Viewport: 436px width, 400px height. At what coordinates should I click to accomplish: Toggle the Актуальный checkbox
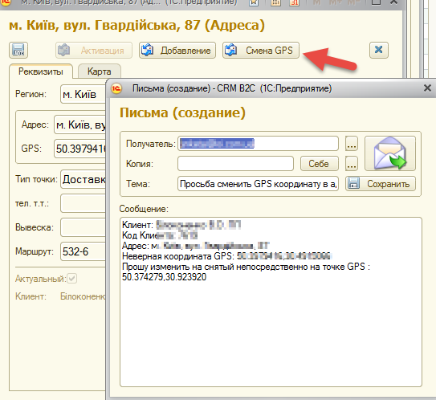pyautogui.click(x=72, y=278)
